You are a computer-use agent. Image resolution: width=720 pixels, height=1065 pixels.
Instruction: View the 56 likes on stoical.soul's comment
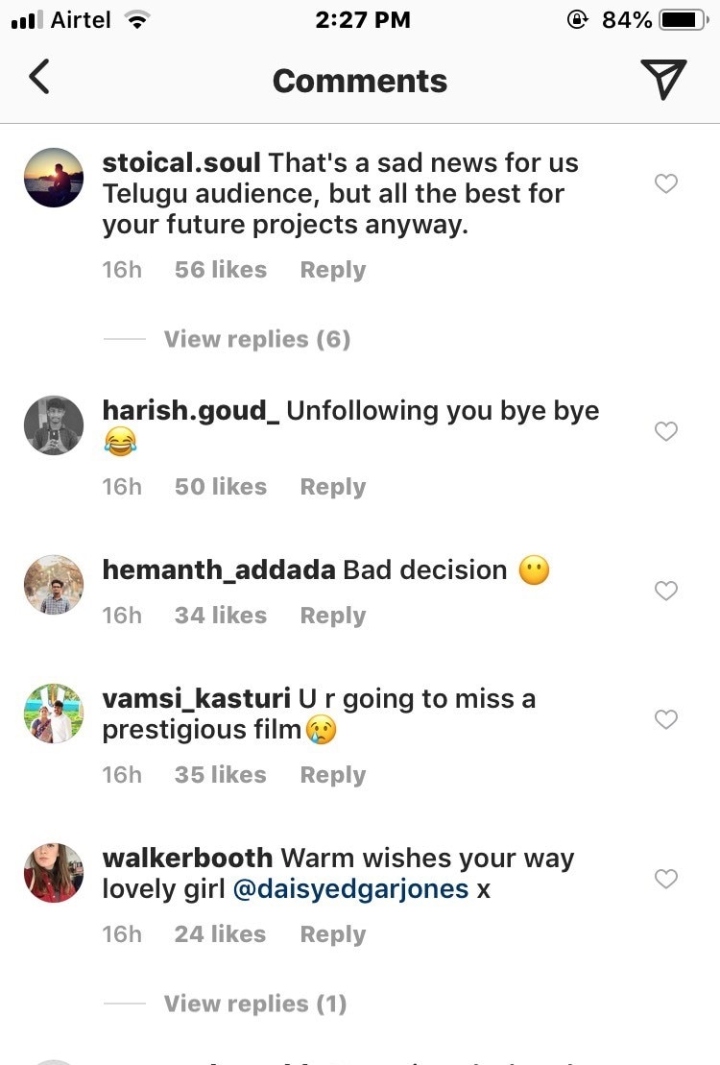[220, 270]
